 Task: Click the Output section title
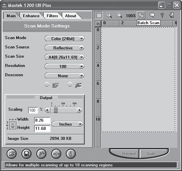click(46, 98)
